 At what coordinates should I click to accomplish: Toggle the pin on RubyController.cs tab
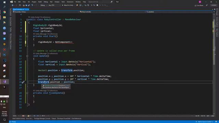pos(26,9)
